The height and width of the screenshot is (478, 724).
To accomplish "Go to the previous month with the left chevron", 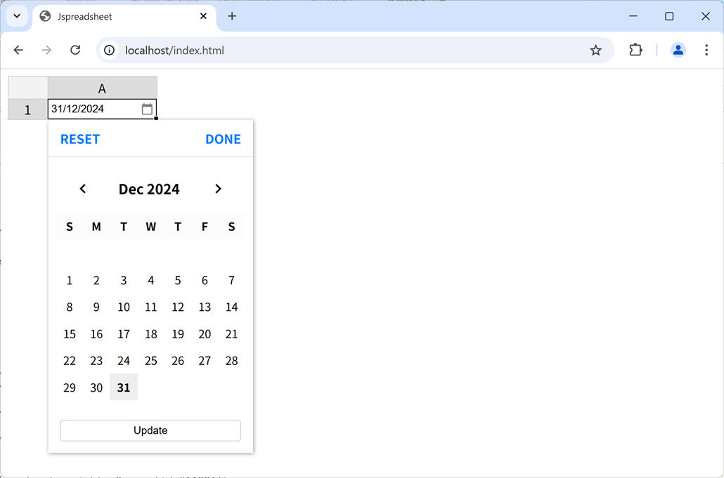I will (82, 188).
